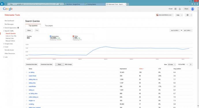Switch to Hosting Details browser tab
The width and height of the screenshot is (199, 108).
pos(95,4)
